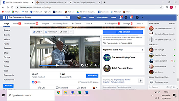
Task: Open Insights tab
Action: pyautogui.click(x=46, y=24)
